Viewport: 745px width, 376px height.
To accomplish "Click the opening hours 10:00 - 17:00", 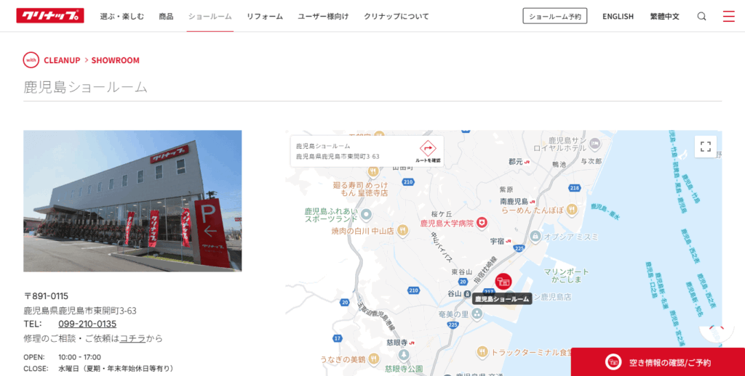I will coord(79,357).
